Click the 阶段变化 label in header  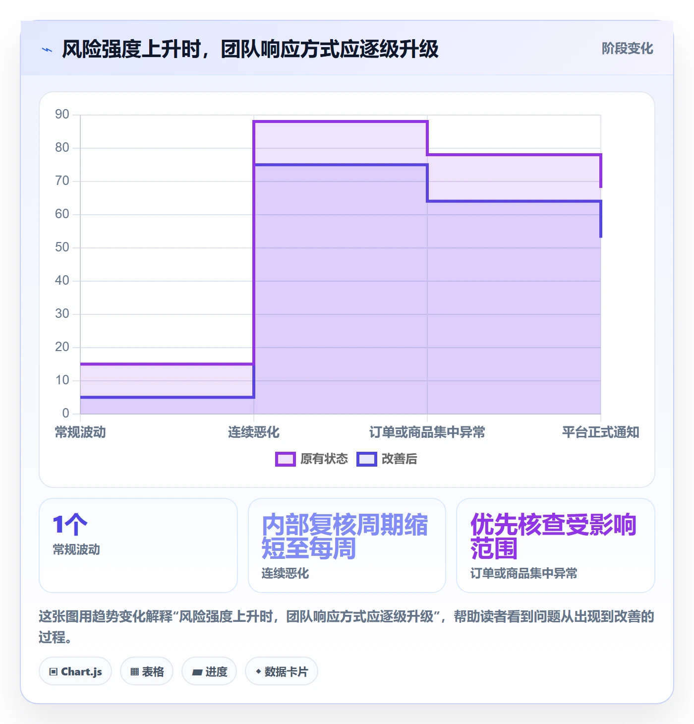point(627,49)
